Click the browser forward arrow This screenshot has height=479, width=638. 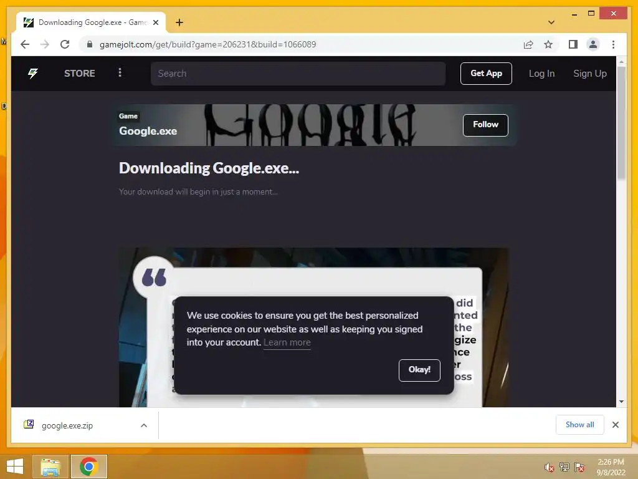(x=45, y=44)
